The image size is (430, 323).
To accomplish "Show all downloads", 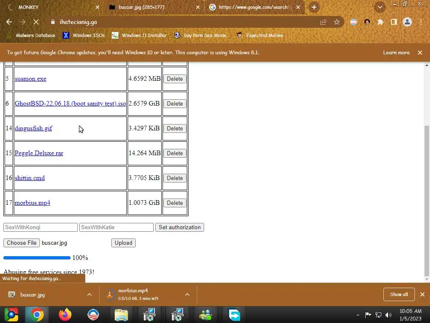I will click(399, 294).
